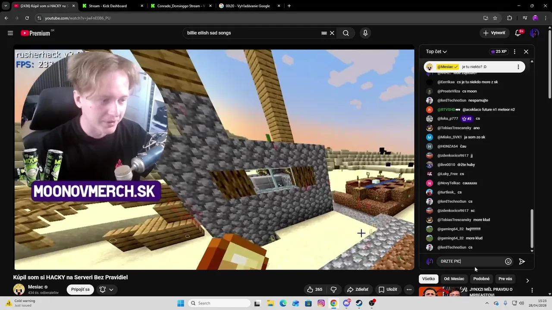Select the Pre vás filter chip

(x=505, y=279)
